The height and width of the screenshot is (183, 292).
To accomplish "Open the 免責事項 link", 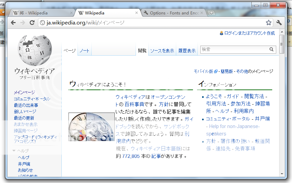I will 245,149.
